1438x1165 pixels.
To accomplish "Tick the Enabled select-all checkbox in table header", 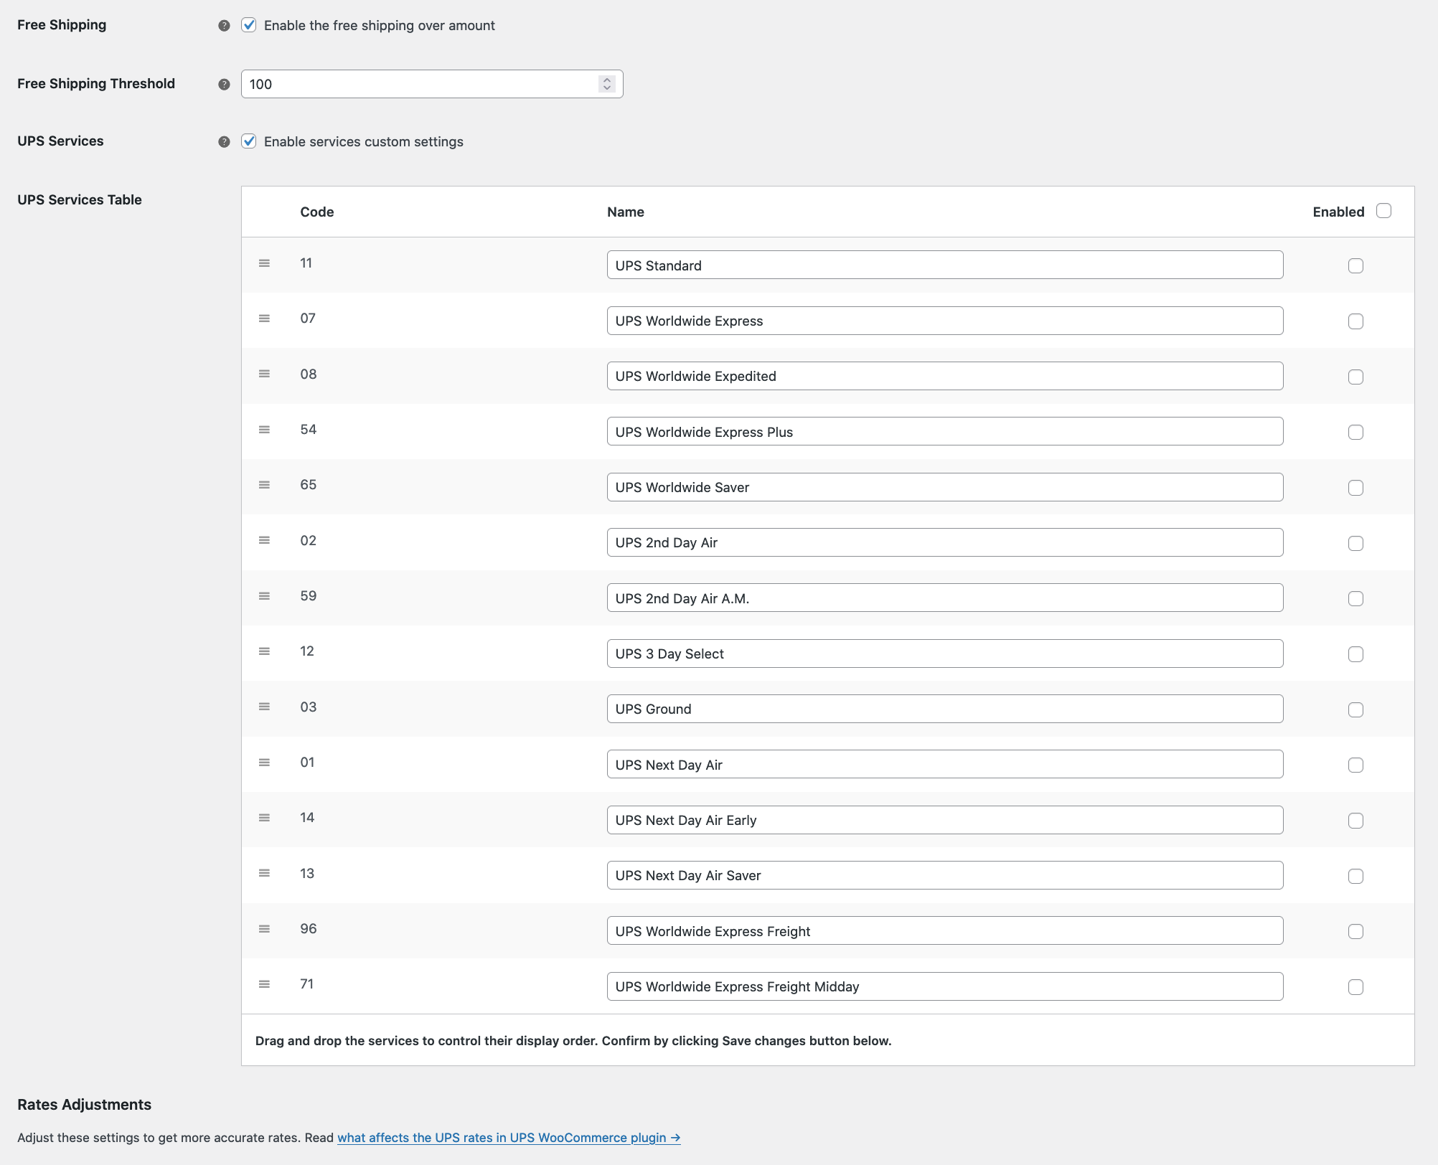I will pos(1383,211).
